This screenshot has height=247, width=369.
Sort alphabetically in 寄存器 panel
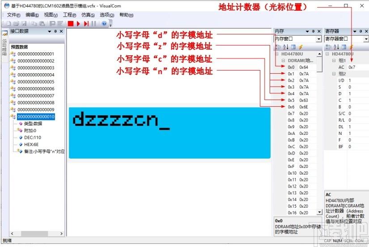pyautogui.click(x=336, y=47)
